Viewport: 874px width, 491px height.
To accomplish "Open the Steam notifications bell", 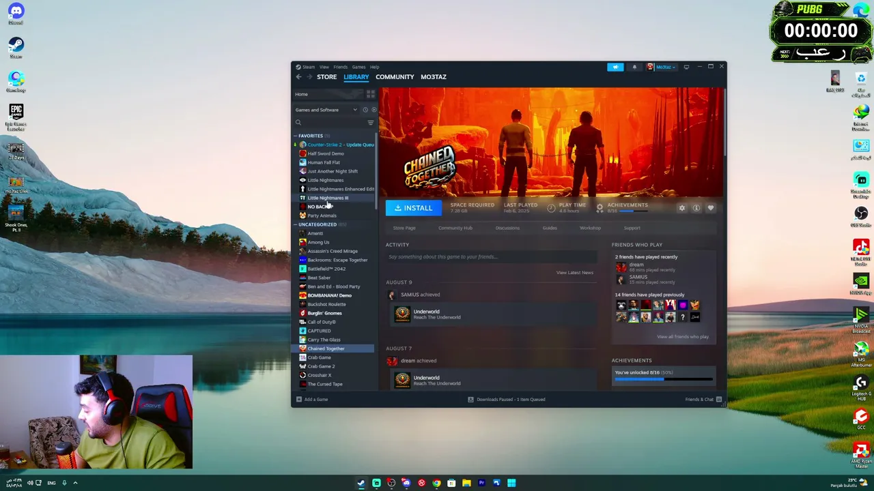I will [634, 67].
